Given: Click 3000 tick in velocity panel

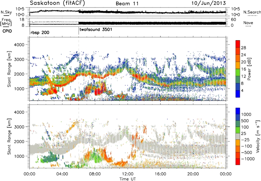Looking at the screenshot, I should (20, 127).
